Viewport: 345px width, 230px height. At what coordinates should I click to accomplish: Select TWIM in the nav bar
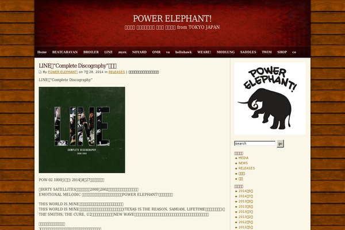click(x=267, y=52)
